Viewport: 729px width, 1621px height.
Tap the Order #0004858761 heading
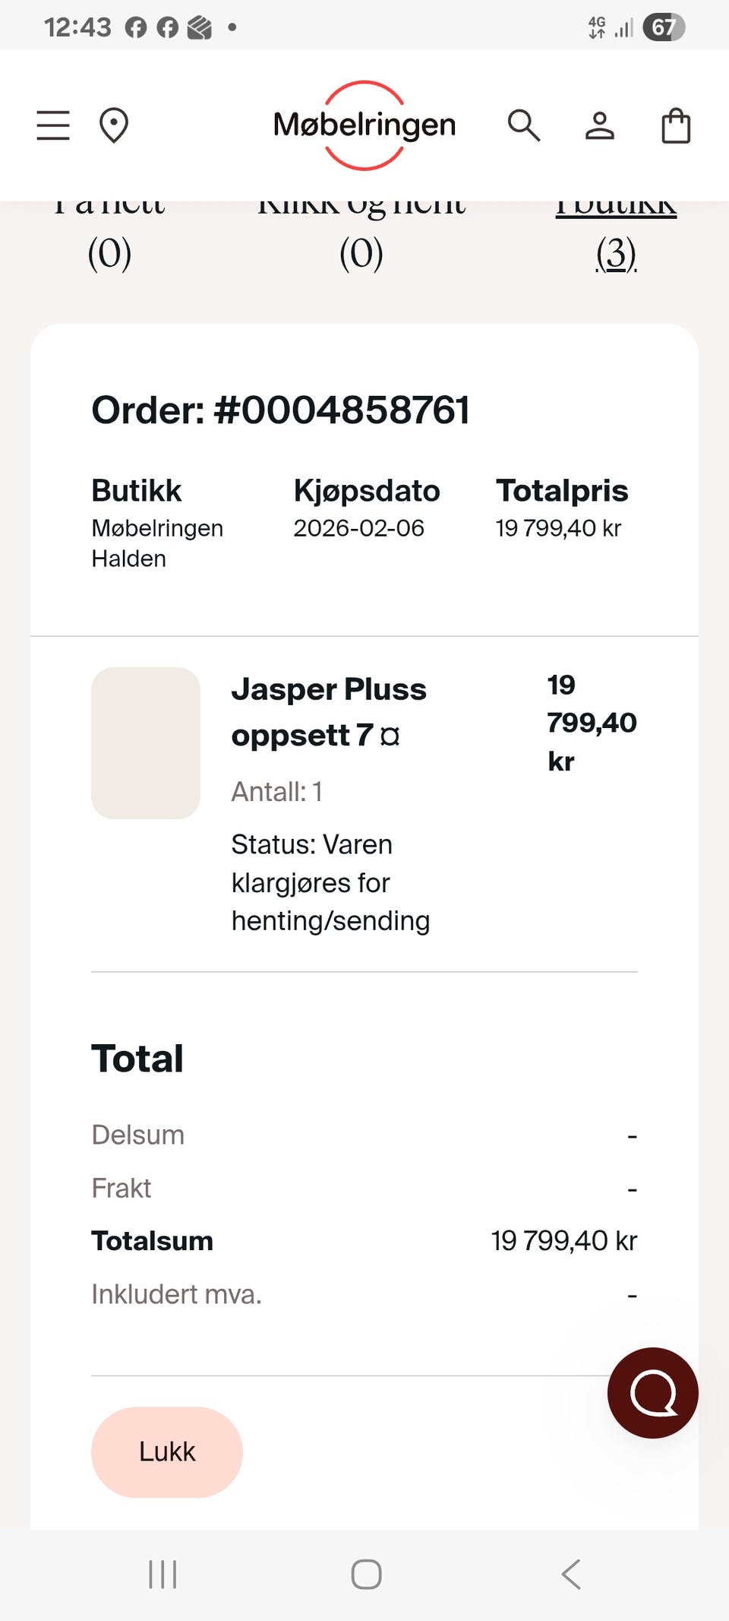pos(280,410)
